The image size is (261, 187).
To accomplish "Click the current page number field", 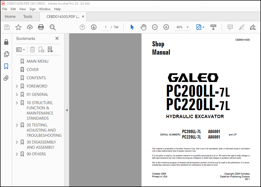I will tap(106, 27).
